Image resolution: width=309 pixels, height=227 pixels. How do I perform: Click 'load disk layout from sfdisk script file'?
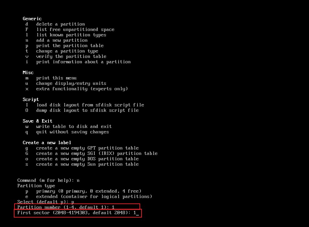tap(90, 105)
